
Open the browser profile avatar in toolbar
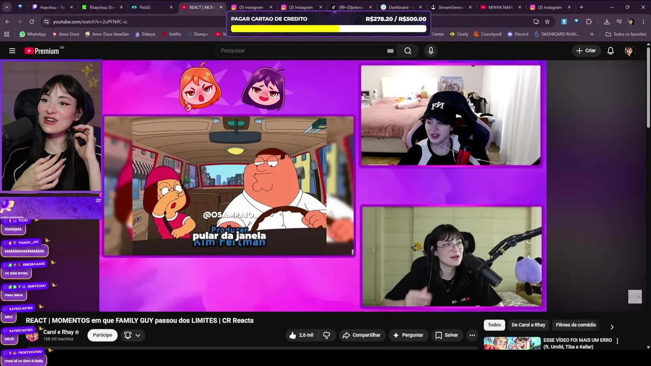[x=631, y=21]
